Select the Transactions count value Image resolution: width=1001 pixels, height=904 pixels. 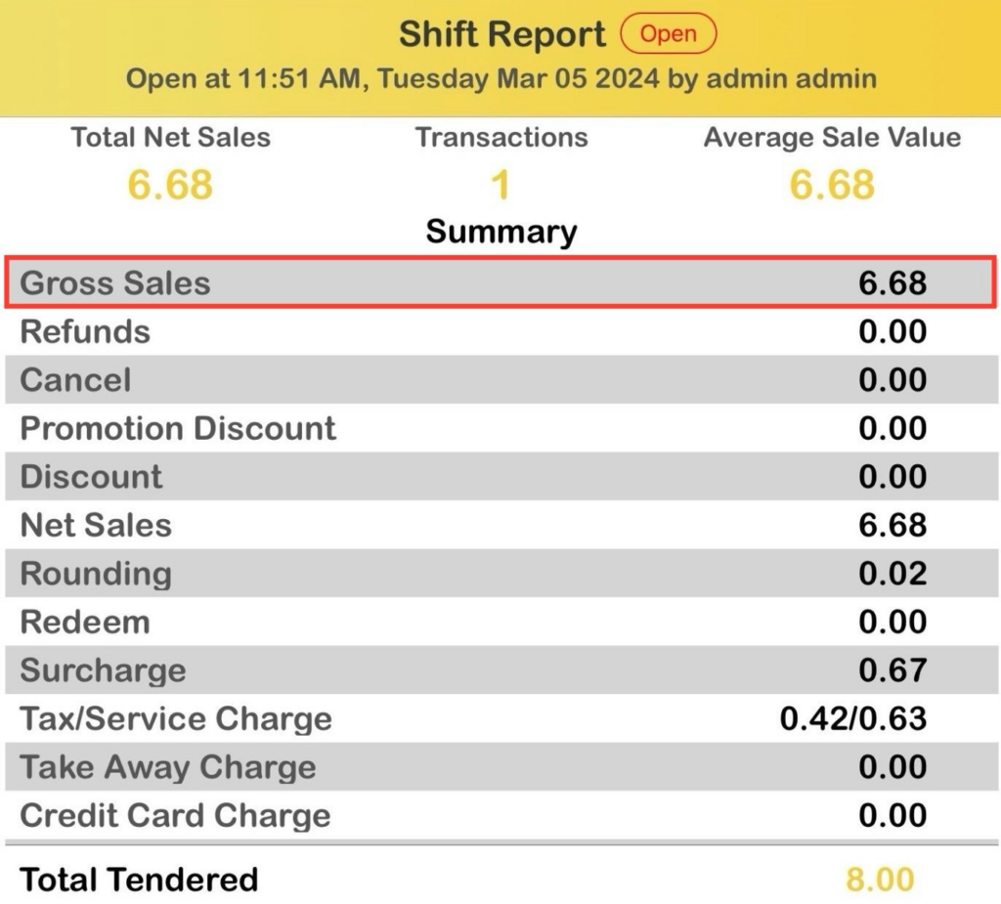pyautogui.click(x=500, y=185)
